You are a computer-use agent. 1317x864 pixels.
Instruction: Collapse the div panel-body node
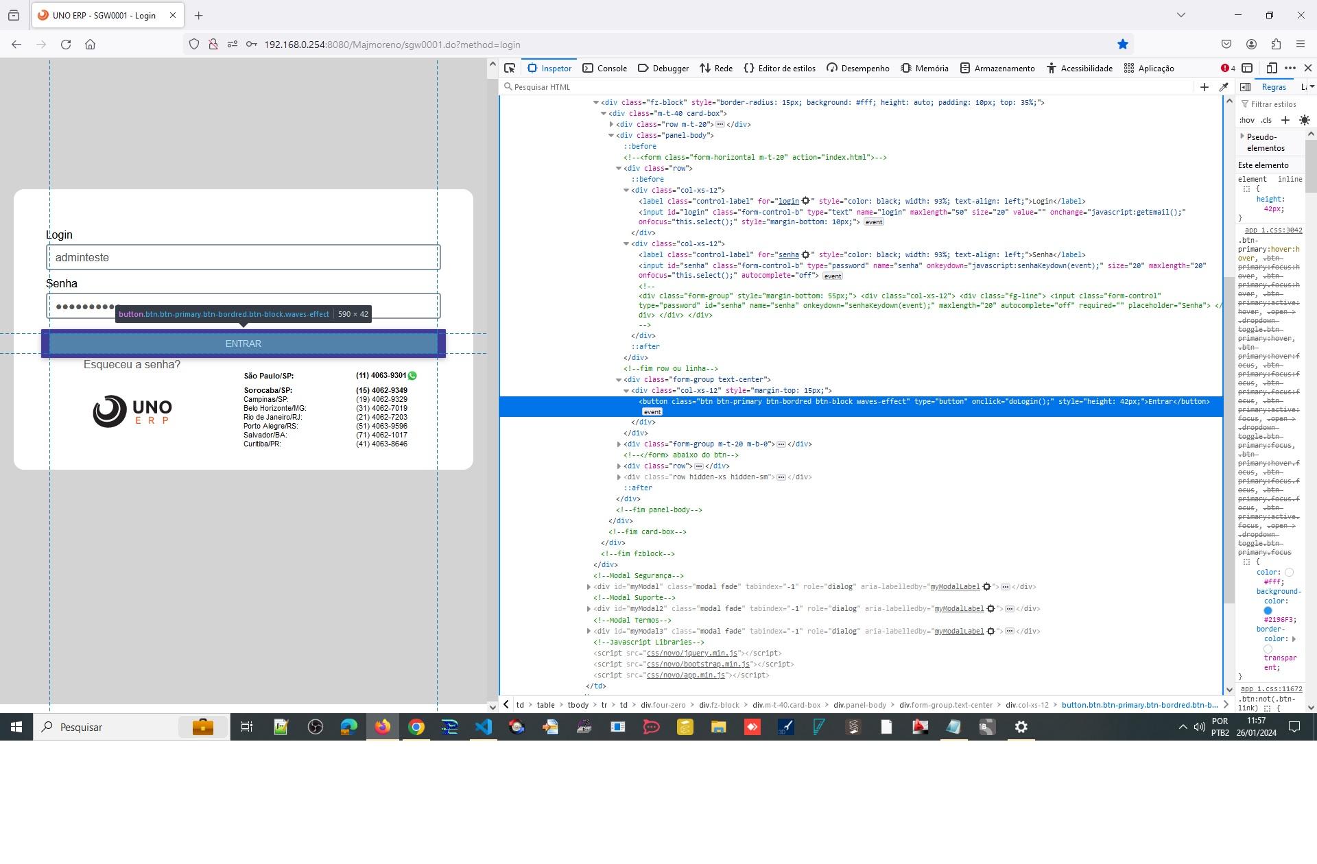[x=611, y=136]
